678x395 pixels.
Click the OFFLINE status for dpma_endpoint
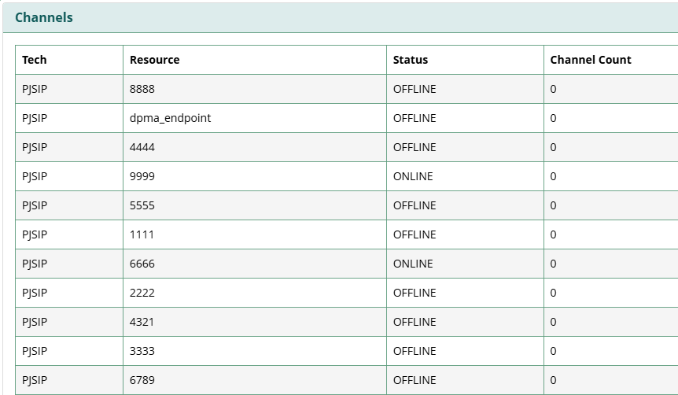pos(415,118)
